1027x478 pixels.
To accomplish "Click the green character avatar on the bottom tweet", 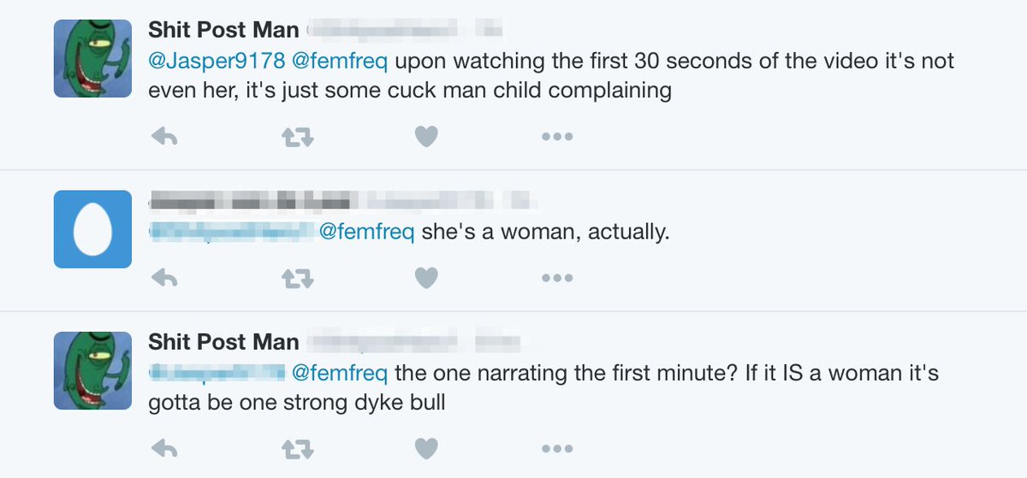I will pos(92,369).
